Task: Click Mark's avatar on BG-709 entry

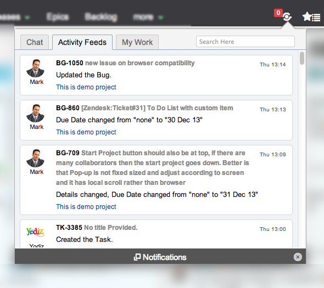Action: pos(35,158)
